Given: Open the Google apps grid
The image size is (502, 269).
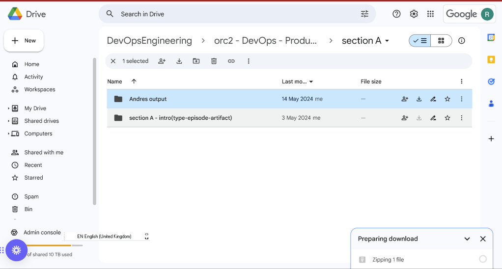Looking at the screenshot, I should tap(430, 14).
